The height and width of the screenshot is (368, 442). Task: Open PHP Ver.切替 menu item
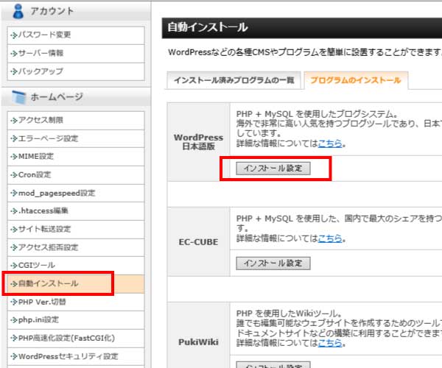click(x=76, y=302)
